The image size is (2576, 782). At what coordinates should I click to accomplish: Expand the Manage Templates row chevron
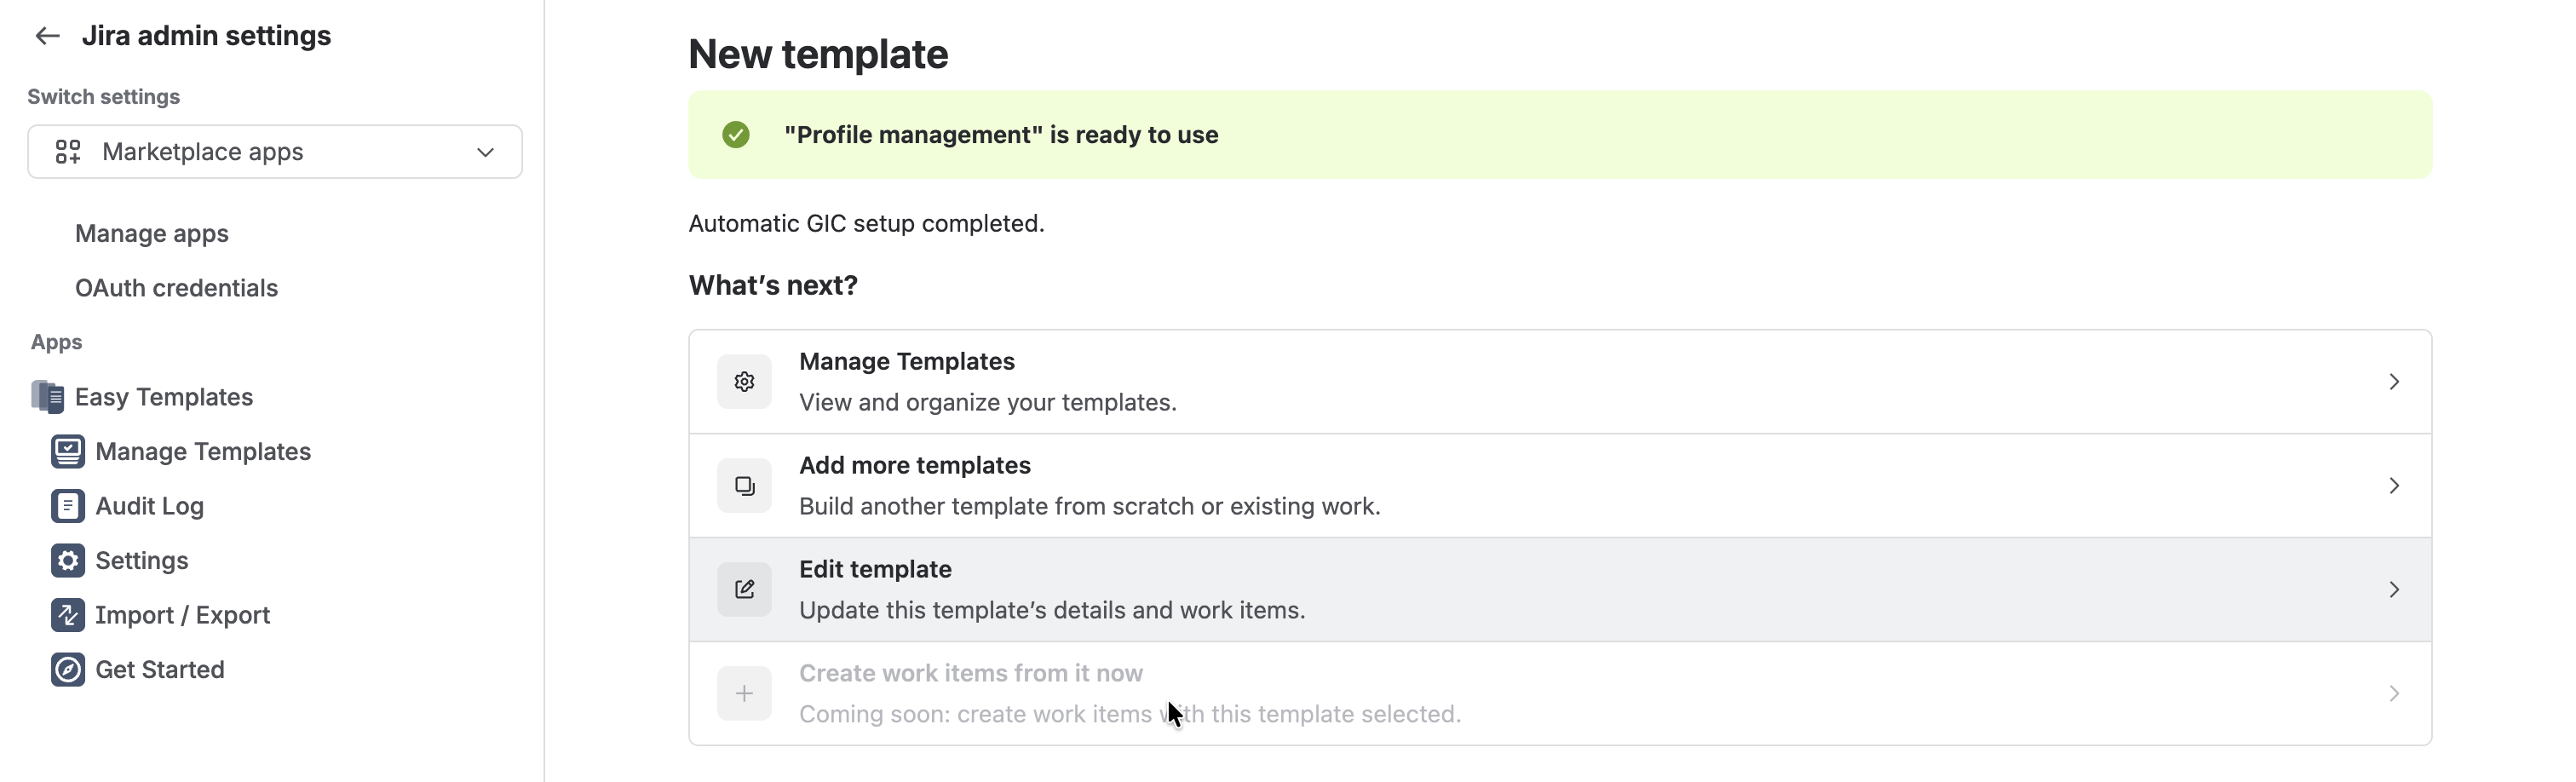tap(2394, 382)
